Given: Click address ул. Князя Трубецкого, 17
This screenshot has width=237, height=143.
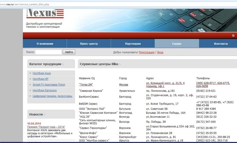Looking at the screenshot, I should (x=162, y=104).
